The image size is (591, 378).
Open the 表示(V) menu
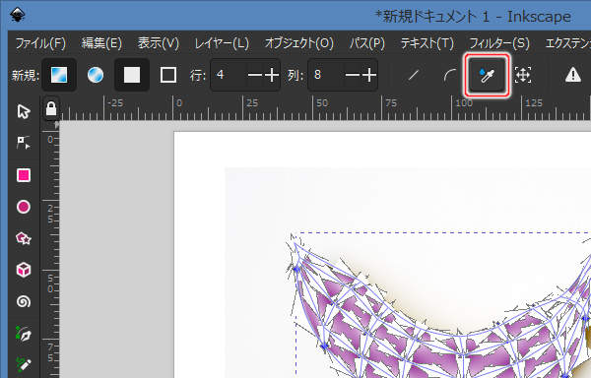pyautogui.click(x=159, y=43)
